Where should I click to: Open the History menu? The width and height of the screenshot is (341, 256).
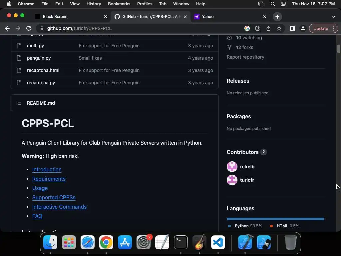coord(94,4)
